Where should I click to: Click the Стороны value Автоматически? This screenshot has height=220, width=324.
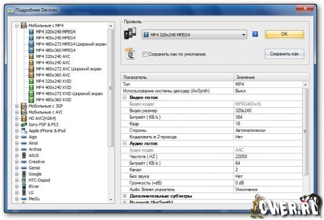click(x=250, y=130)
